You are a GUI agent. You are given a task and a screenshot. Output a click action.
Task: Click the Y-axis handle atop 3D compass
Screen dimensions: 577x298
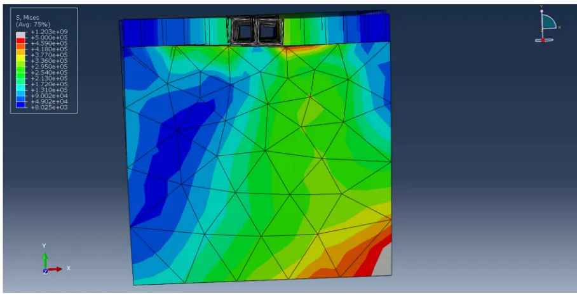pyautogui.click(x=541, y=11)
